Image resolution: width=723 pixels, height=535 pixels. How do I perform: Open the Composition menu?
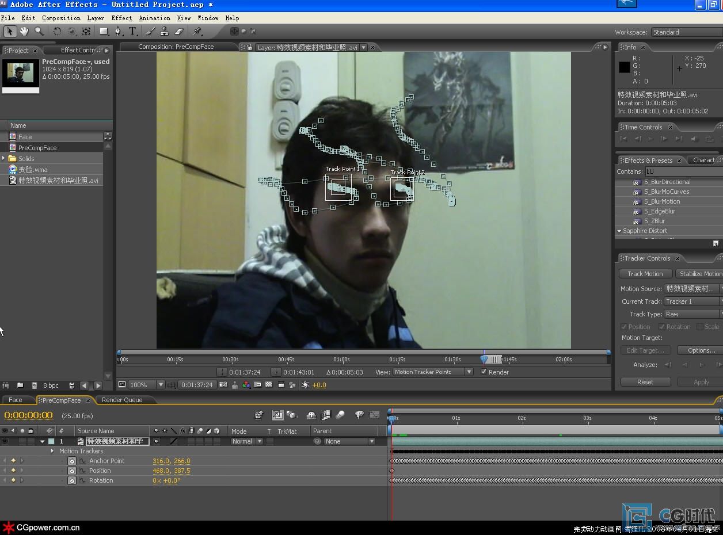click(61, 18)
